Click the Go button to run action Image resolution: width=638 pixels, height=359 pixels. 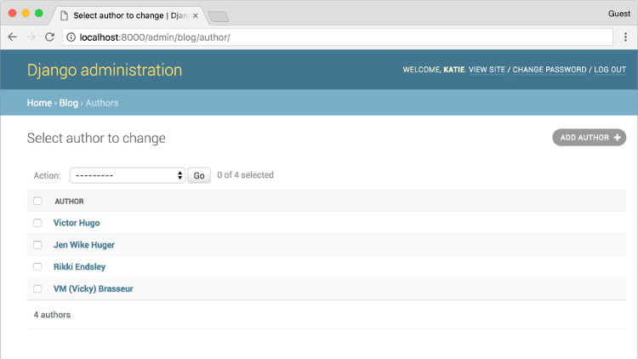click(x=199, y=175)
